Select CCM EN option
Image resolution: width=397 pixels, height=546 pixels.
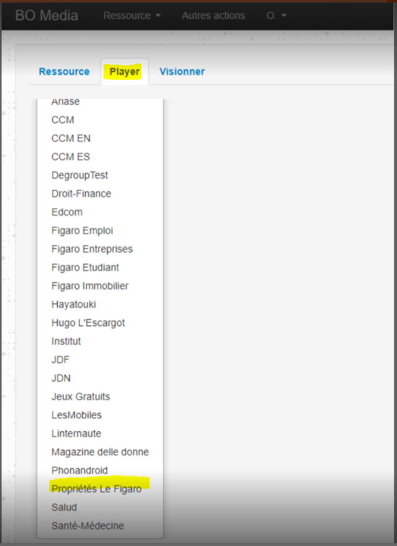(71, 138)
